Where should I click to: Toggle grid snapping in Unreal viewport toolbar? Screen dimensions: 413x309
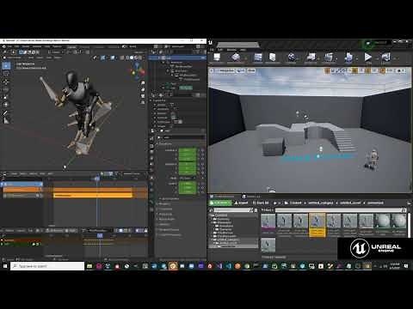[x=355, y=70]
